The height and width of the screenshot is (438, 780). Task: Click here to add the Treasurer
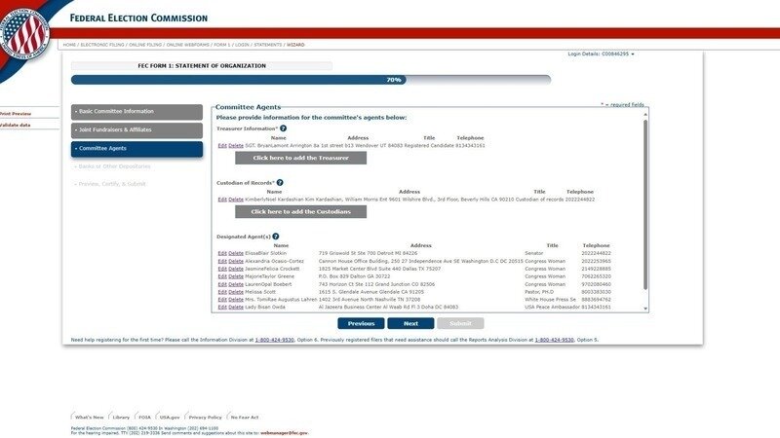point(300,158)
